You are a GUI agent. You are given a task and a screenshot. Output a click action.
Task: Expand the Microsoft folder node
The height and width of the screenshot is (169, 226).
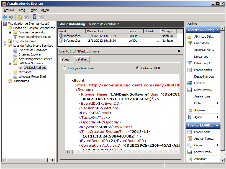tap(10, 72)
